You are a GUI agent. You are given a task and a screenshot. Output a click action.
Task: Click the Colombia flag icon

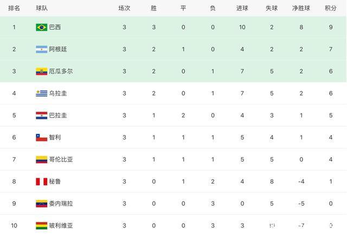point(42,159)
